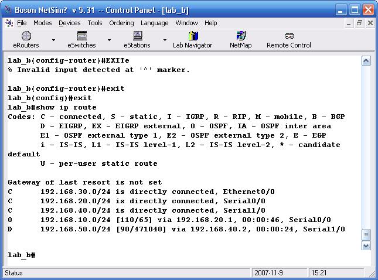Expand the eStations dropdown arrow
378x280 pixels.
coord(165,40)
